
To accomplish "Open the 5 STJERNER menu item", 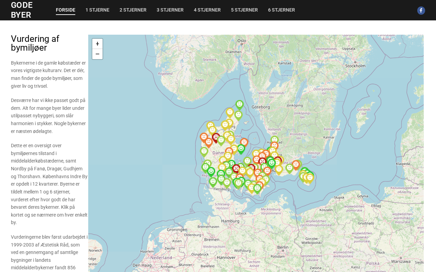I will click(x=244, y=10).
